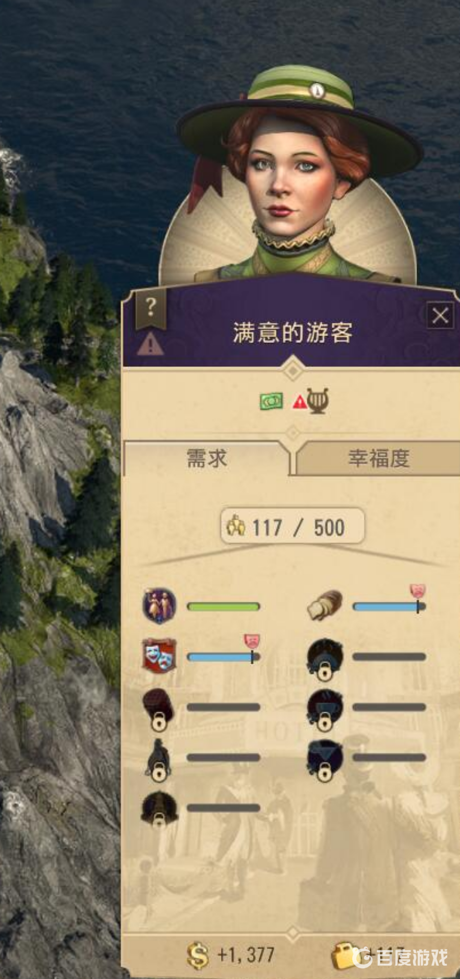Click the blue bread supply bar

tap(389, 607)
